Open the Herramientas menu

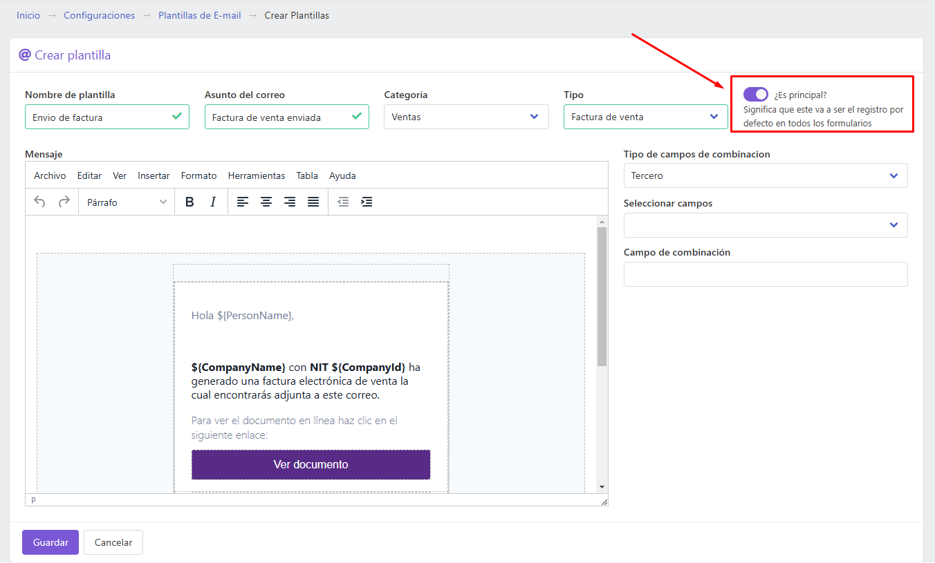pos(257,175)
